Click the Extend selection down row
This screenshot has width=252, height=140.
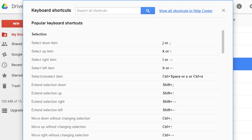126,85
